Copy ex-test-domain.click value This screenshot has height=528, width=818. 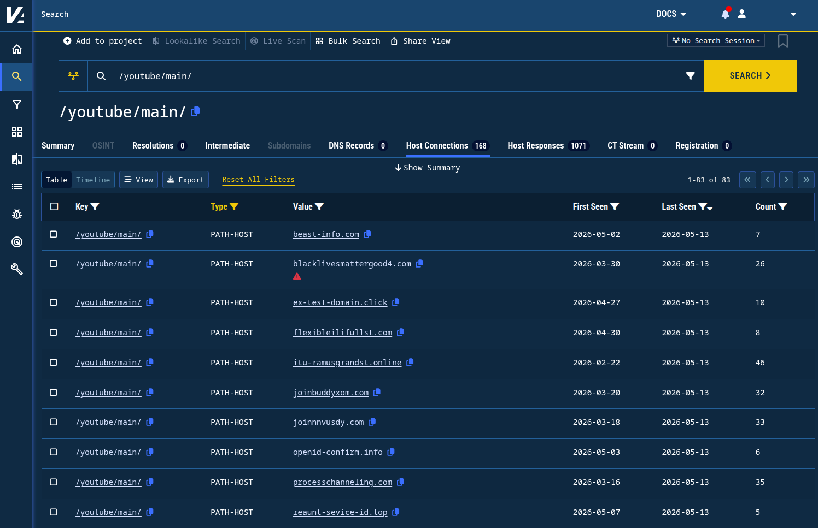[396, 302]
